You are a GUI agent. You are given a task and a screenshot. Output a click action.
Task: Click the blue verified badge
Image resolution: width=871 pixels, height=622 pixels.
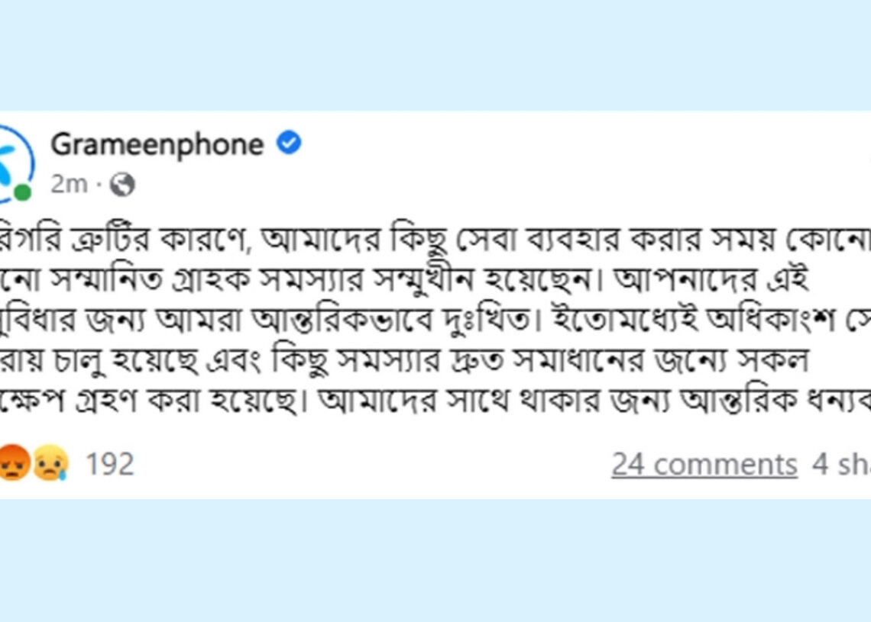(288, 143)
